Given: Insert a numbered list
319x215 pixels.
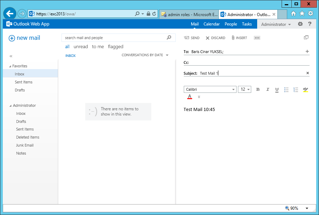Looking at the screenshot, I should click(x=296, y=90).
